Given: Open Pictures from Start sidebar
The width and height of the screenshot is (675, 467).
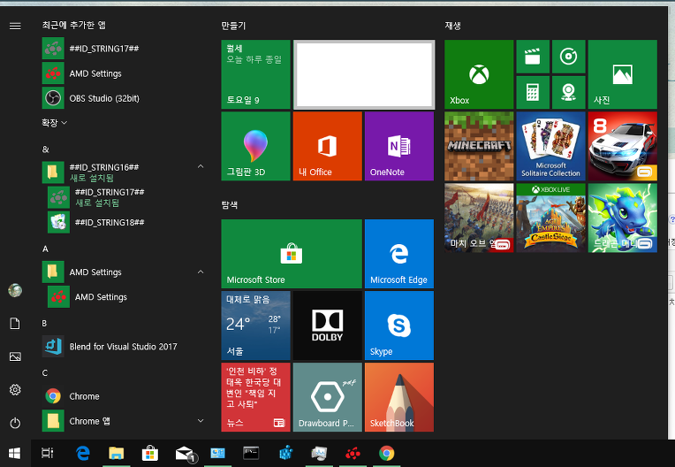Looking at the screenshot, I should point(15,356).
